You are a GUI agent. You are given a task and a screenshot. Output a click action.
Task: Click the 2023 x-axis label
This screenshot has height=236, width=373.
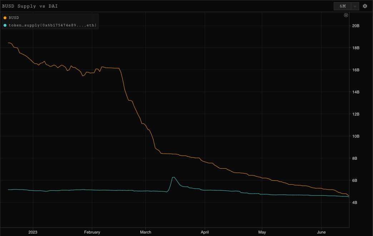point(33,232)
